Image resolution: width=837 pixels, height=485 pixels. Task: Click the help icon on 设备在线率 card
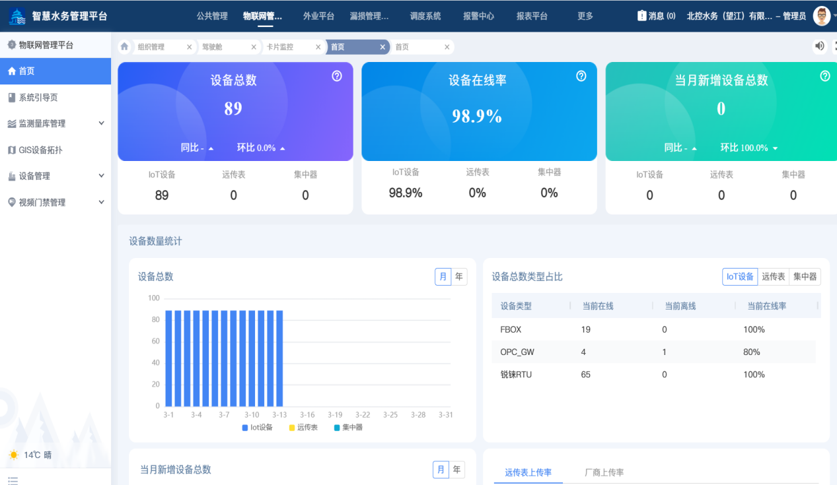581,76
